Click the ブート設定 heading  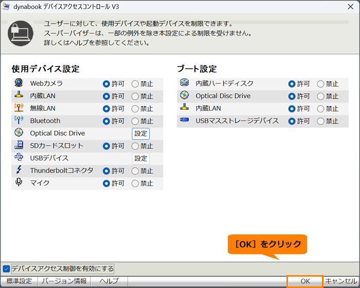tap(197, 69)
